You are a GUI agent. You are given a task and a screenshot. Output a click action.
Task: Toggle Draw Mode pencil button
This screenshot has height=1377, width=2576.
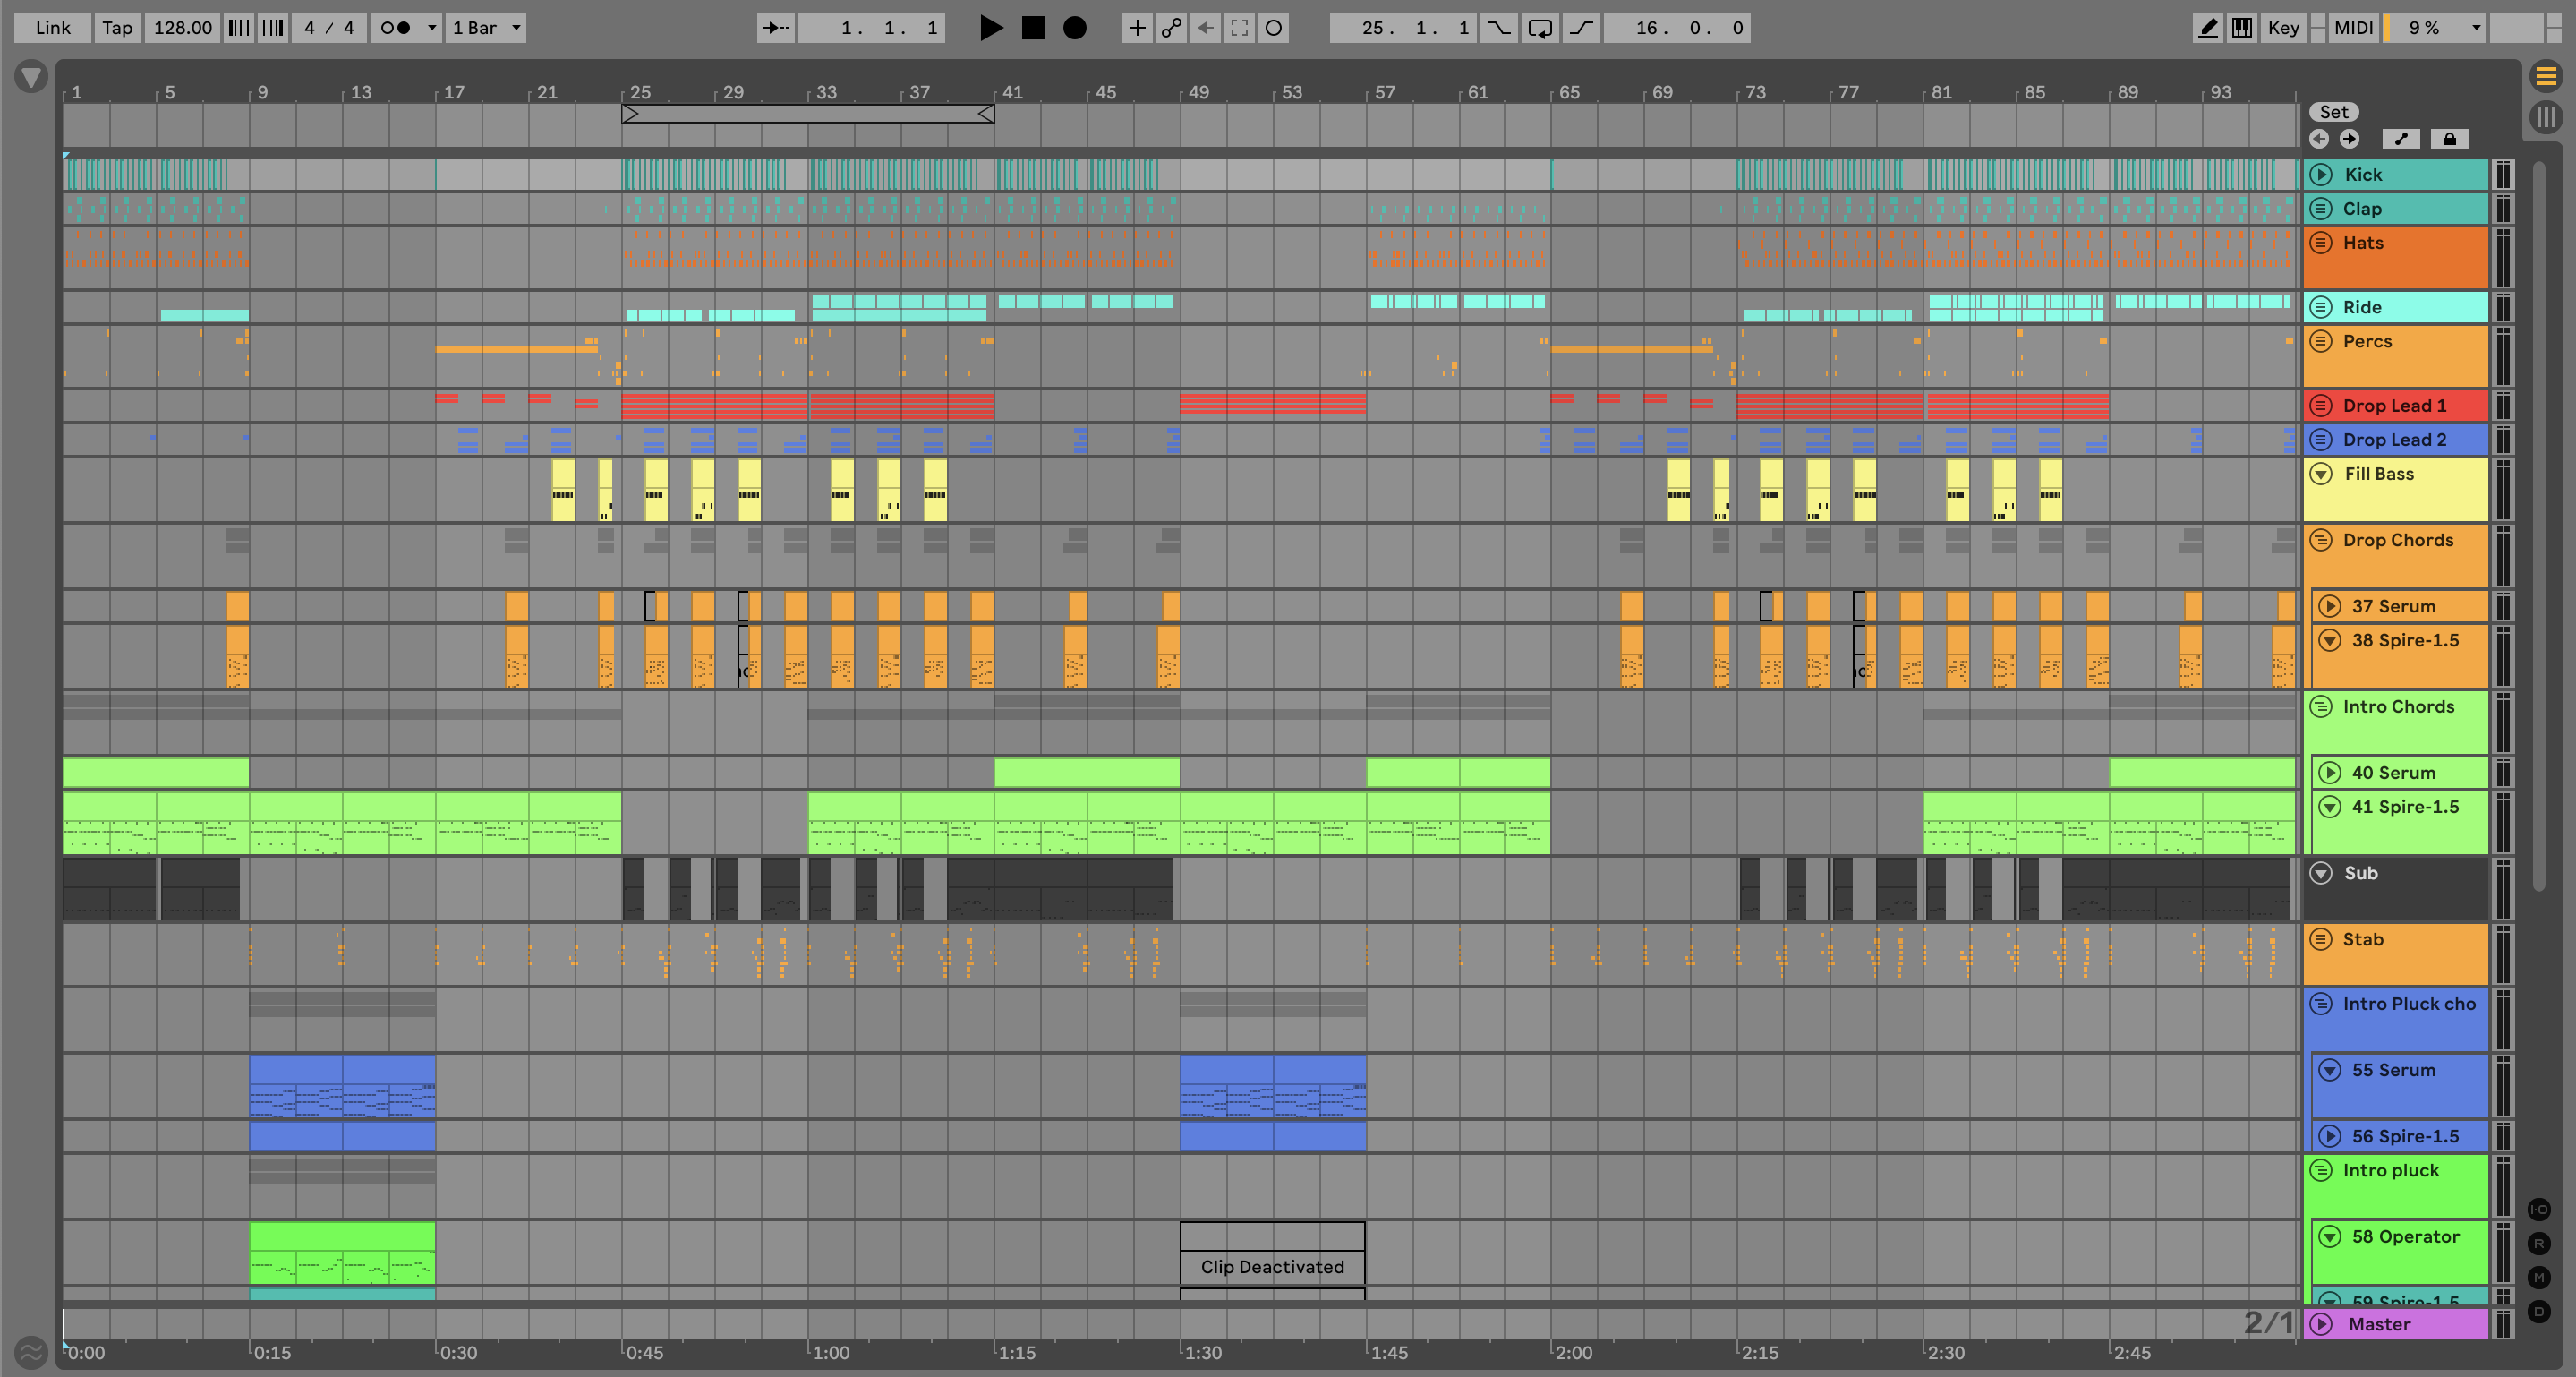(2207, 28)
